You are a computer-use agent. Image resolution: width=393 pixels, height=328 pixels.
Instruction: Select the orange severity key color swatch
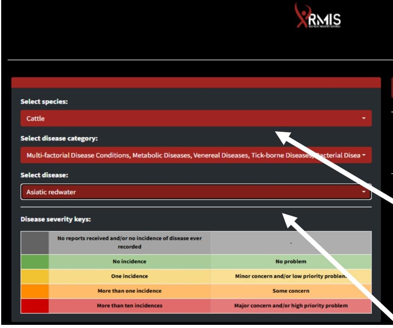coord(35,291)
